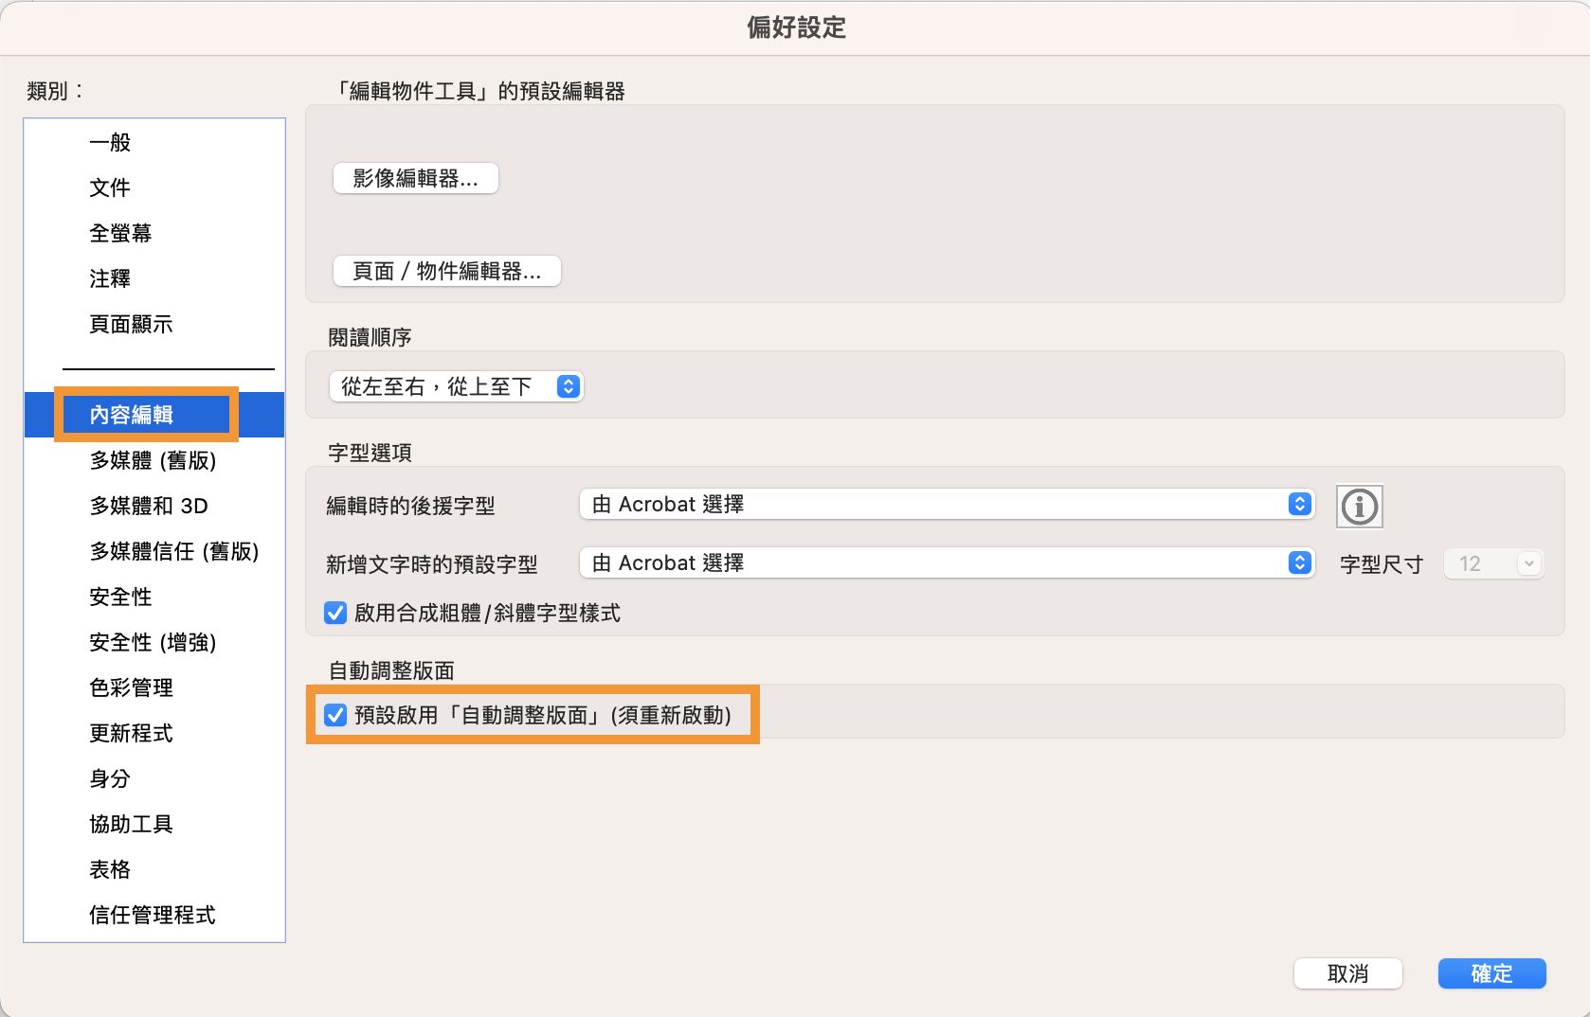
Task: Open the 色彩管理 category
Action: (x=131, y=687)
